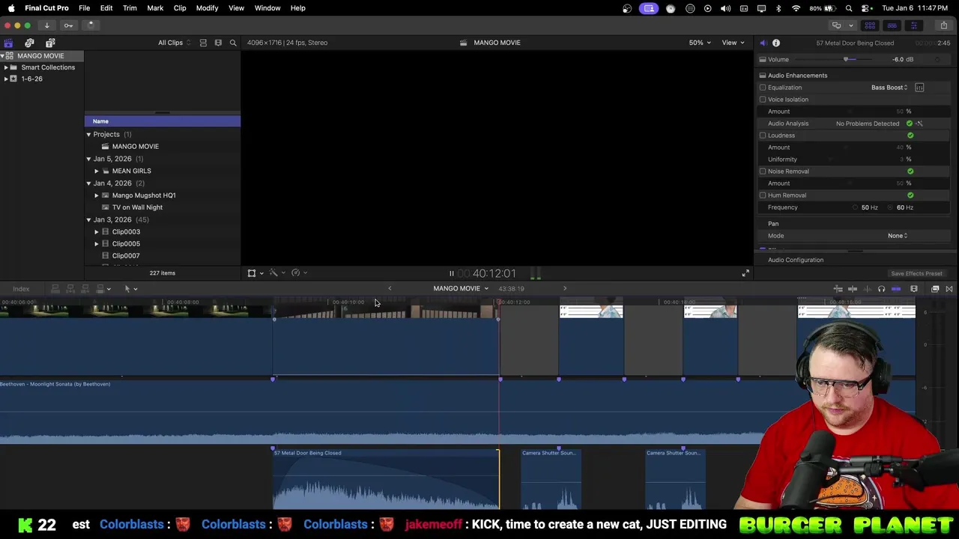This screenshot has width=959, height=539.
Task: Enable the Hum Removal checkbox
Action: 763,195
